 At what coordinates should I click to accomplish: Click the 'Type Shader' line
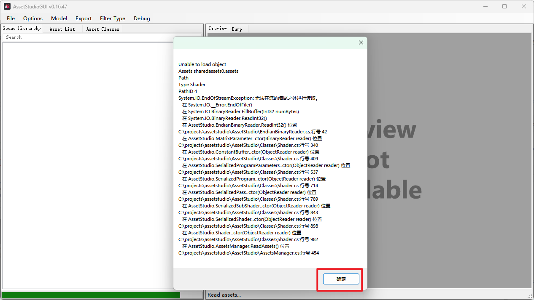tap(192, 85)
